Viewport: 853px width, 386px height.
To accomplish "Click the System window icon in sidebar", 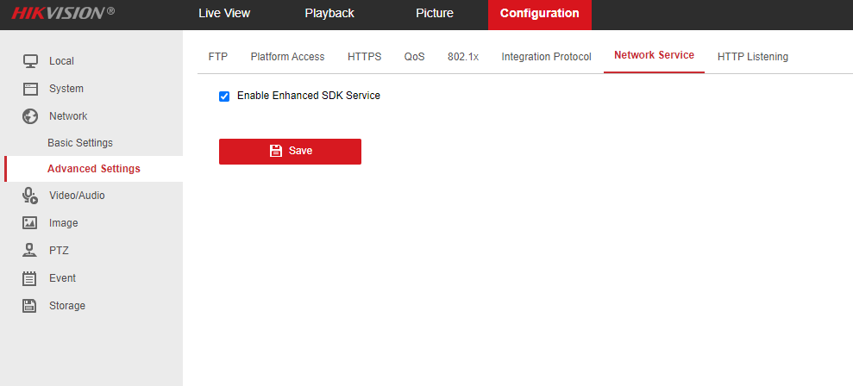I will point(30,89).
